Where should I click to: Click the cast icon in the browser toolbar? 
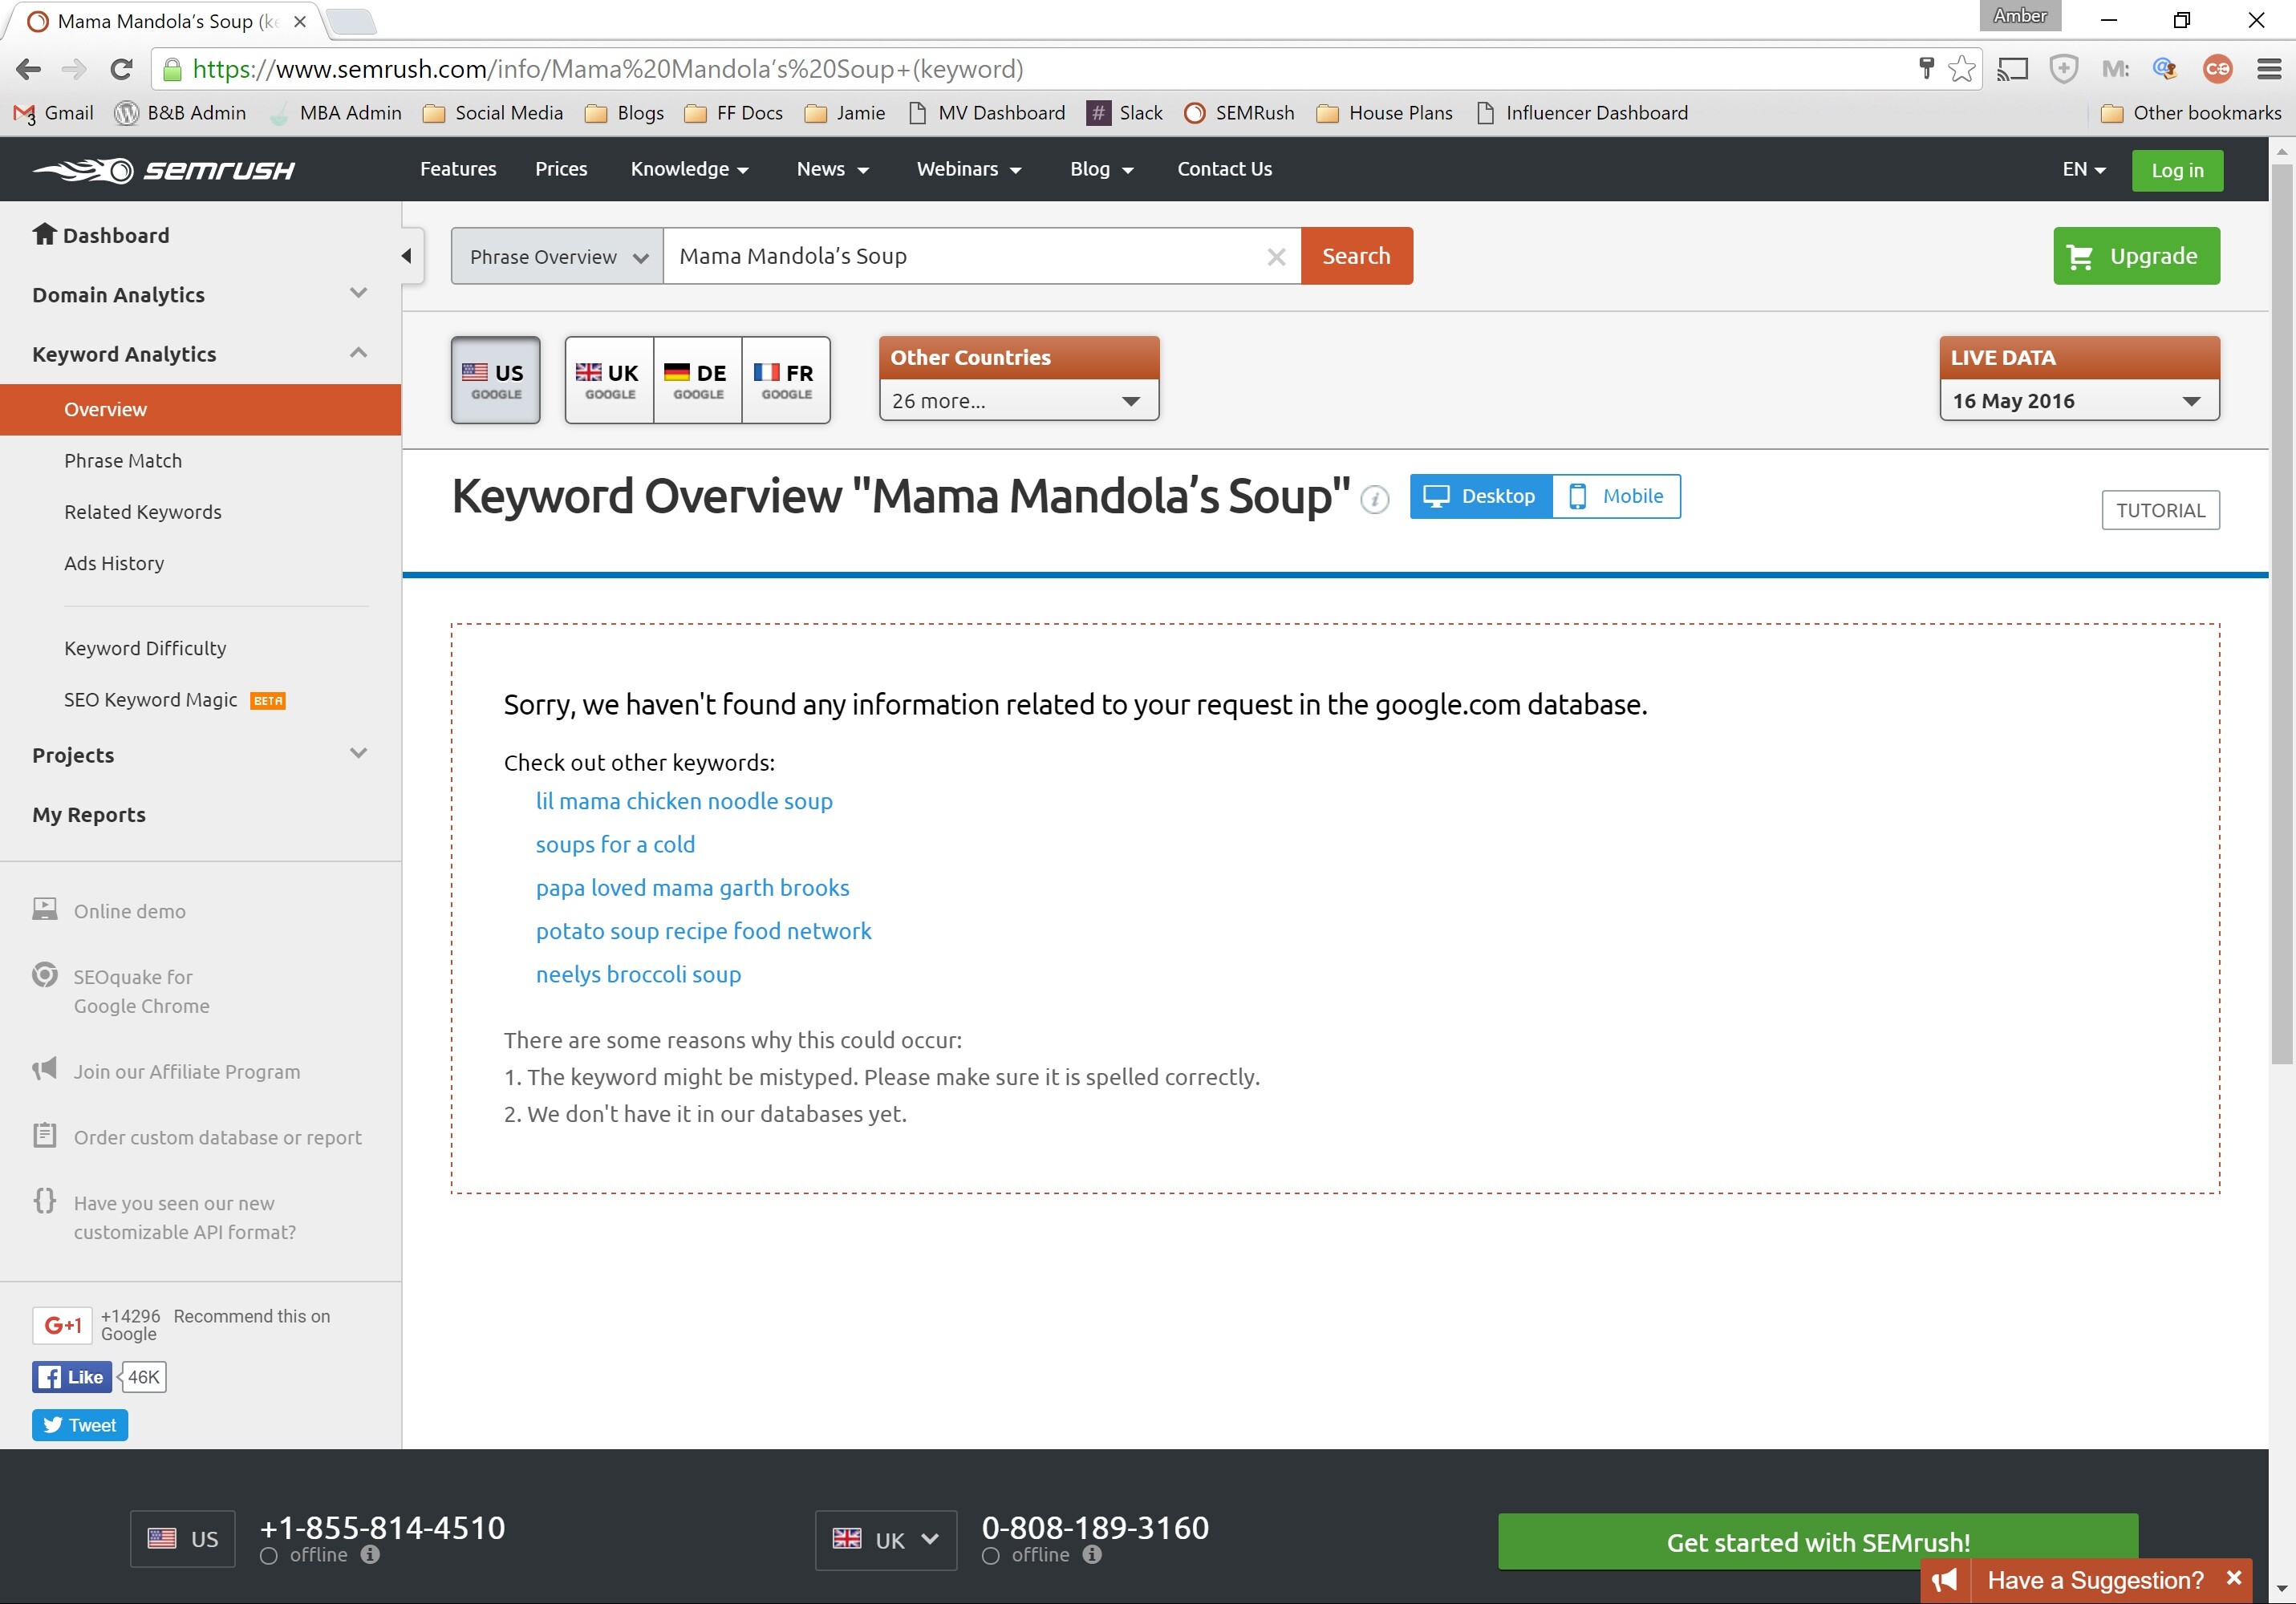coord(2012,69)
